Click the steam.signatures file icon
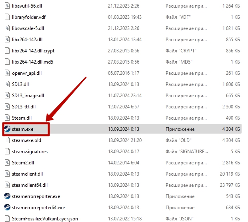Image resolution: width=248 pixels, height=222 pixels. point(7,152)
